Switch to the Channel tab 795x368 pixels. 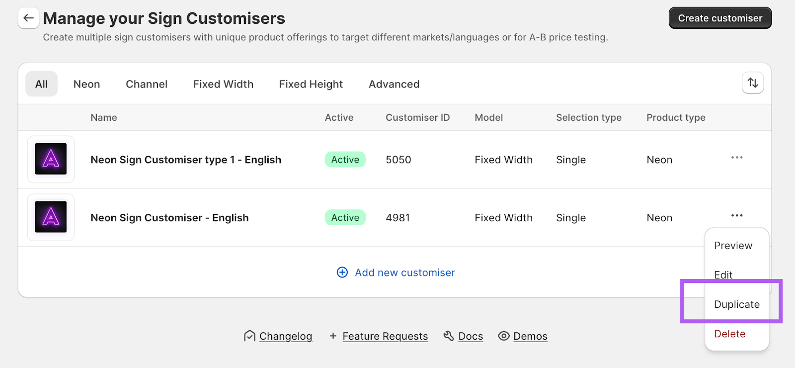tap(147, 84)
